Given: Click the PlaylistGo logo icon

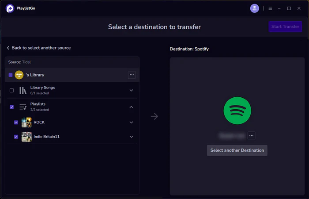Looking at the screenshot, I should click(10, 8).
